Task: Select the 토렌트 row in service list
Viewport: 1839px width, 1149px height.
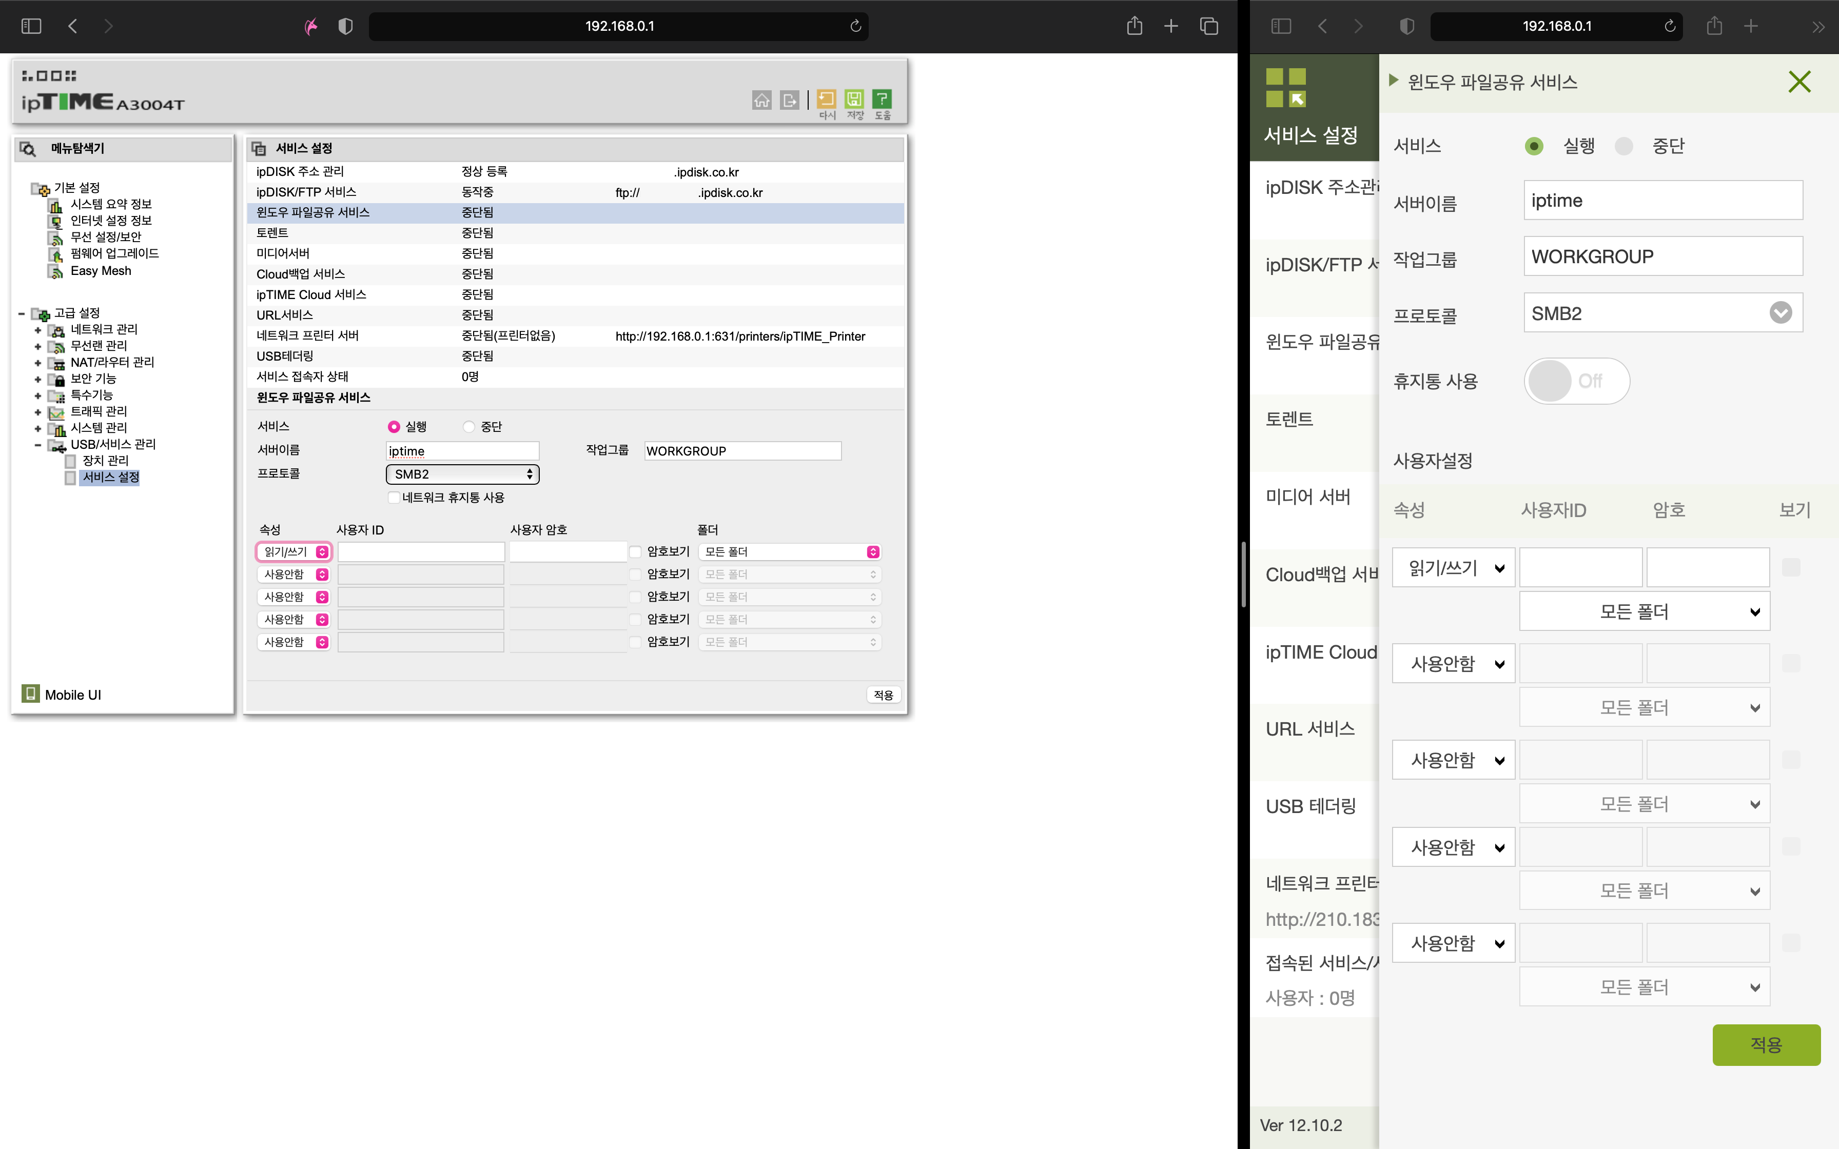Action: click(x=272, y=233)
